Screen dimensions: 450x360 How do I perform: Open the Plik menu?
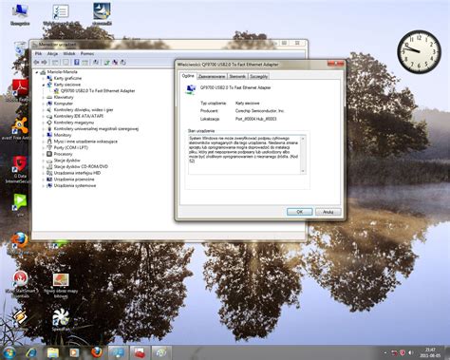[x=38, y=53]
